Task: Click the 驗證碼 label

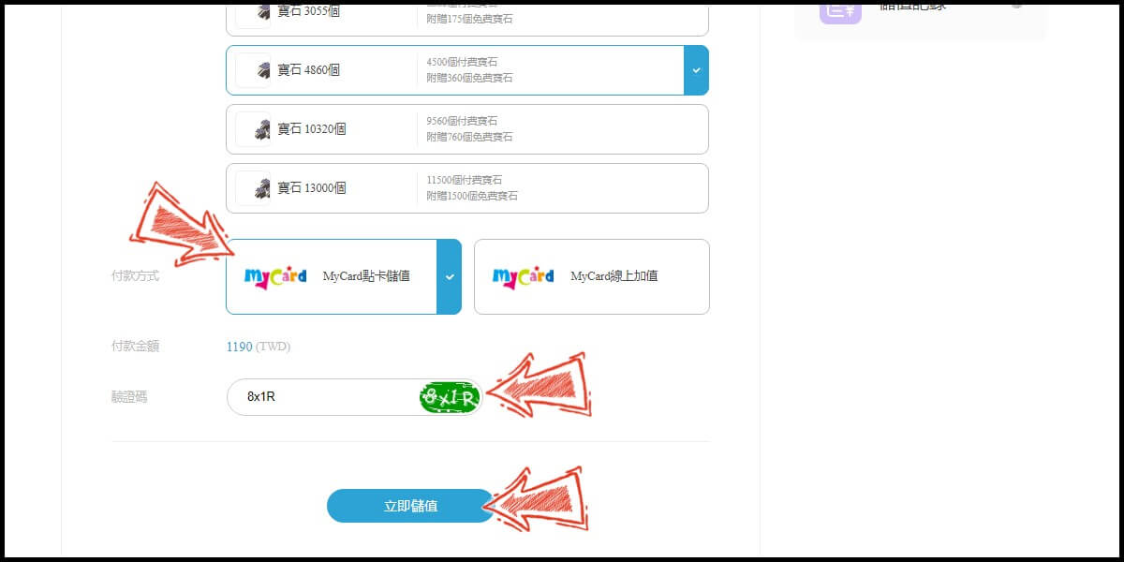Action: click(129, 397)
